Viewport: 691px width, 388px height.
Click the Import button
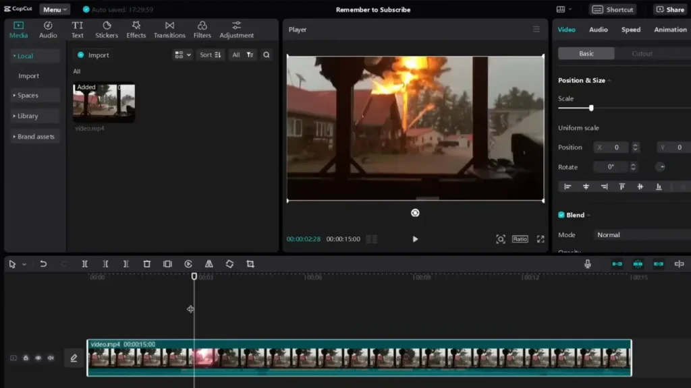93,55
